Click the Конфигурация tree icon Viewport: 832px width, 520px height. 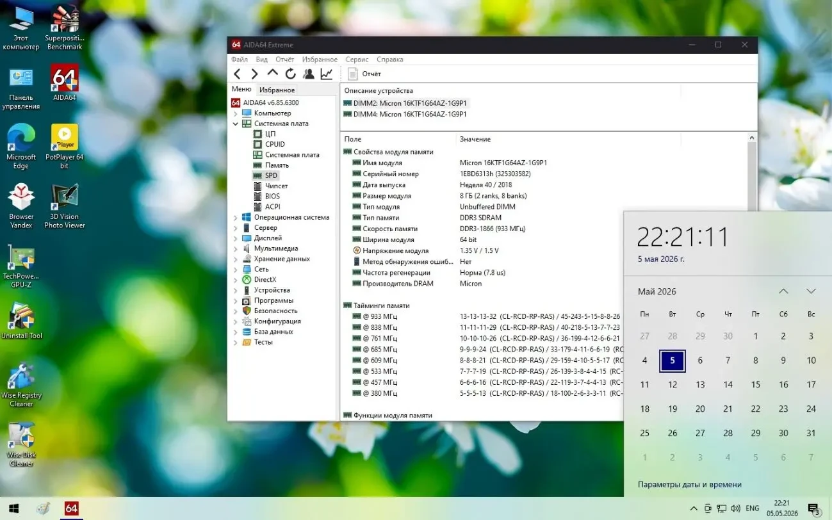tap(247, 321)
